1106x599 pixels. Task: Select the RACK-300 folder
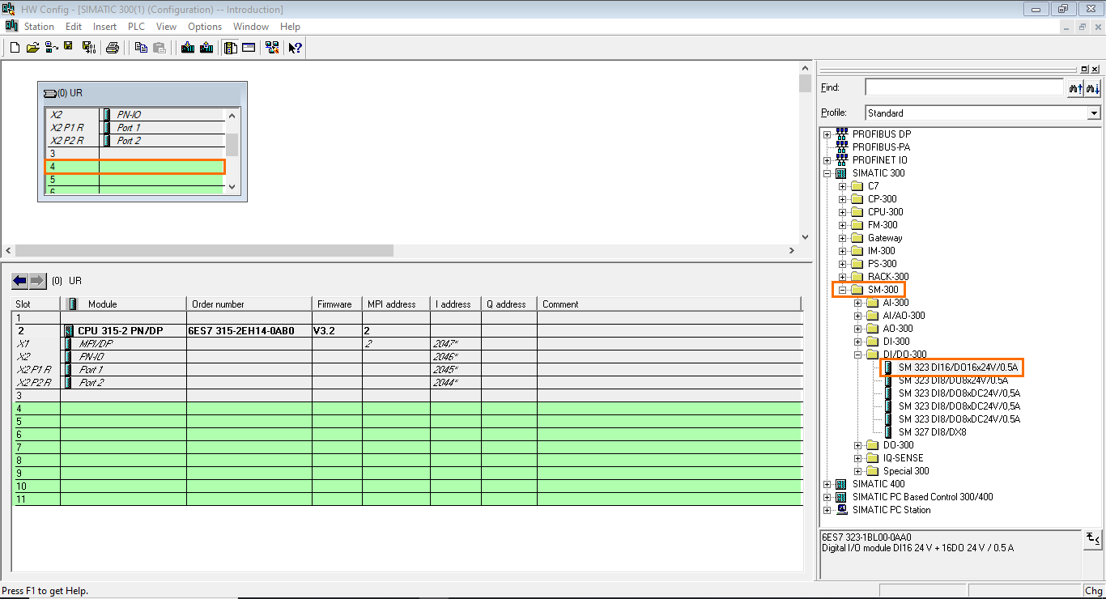click(888, 277)
